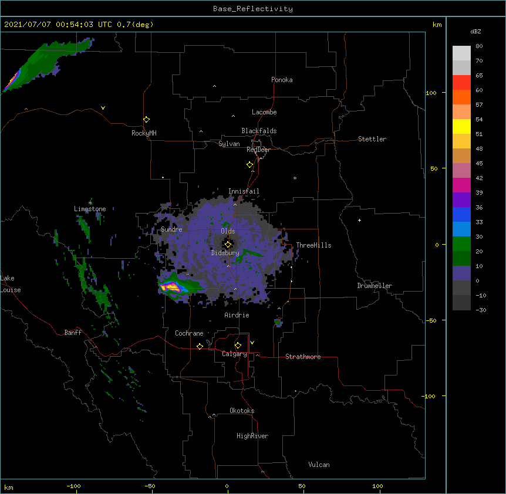Click the Airdrie city label
Viewport: 506px width, 494px height.
237,315
